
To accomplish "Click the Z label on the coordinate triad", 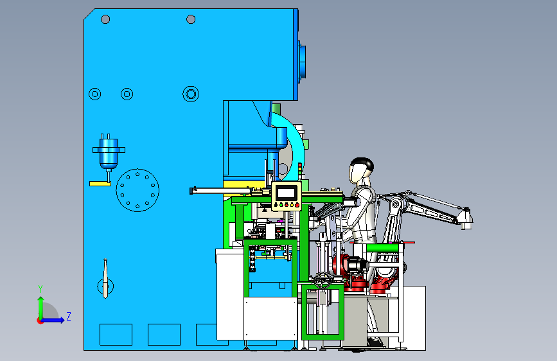I will (69, 316).
